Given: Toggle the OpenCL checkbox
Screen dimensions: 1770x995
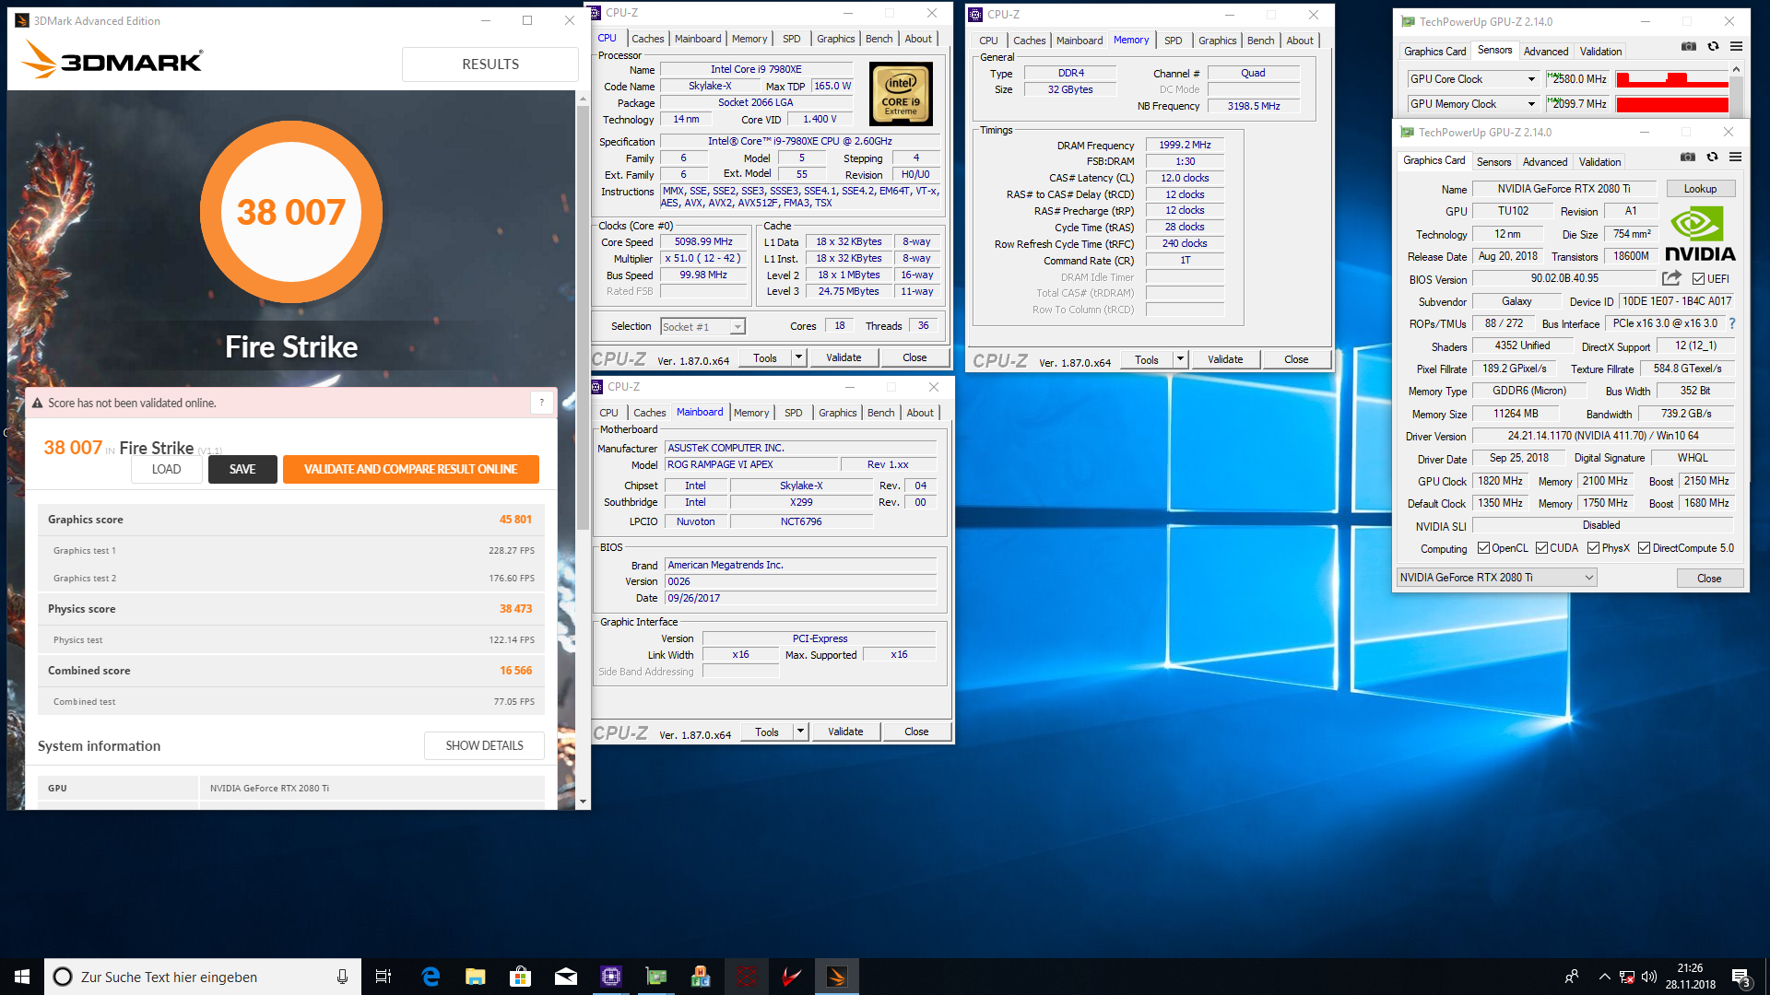Looking at the screenshot, I should coord(1483,548).
